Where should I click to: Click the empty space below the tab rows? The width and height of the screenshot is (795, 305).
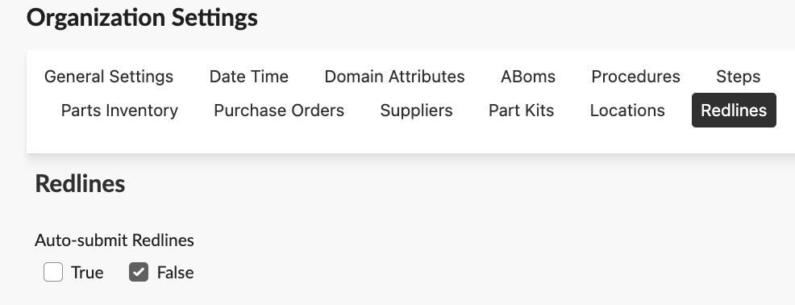click(406, 140)
